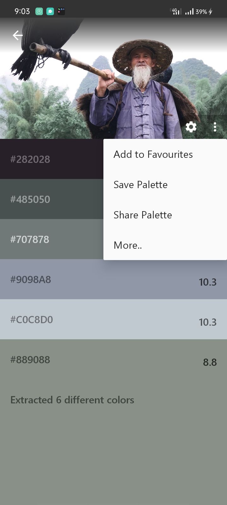
Task: Select Share Palette option
Action: coord(143,215)
